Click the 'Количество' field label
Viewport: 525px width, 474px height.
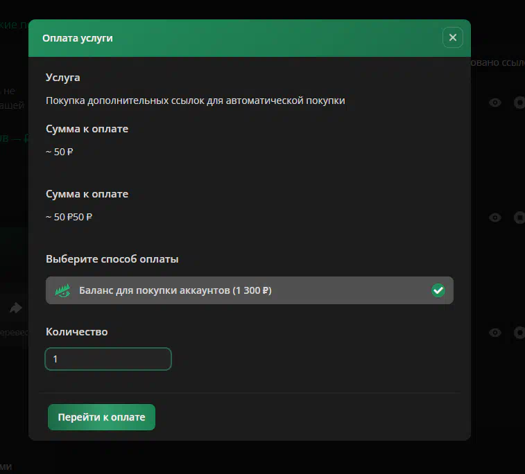coord(76,332)
